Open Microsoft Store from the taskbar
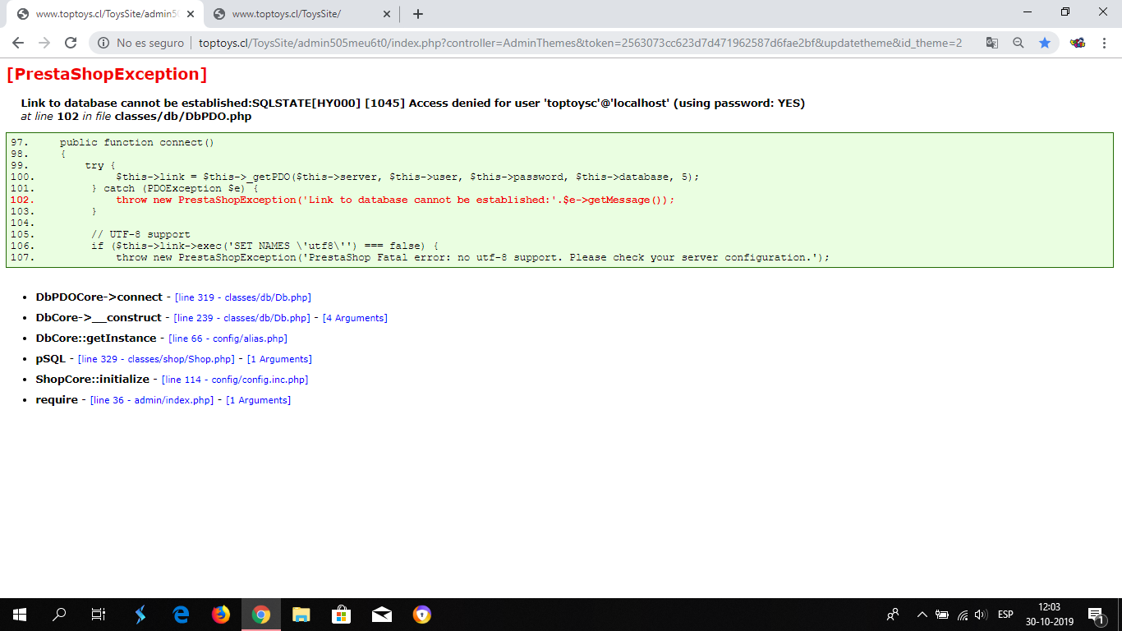 click(x=342, y=615)
